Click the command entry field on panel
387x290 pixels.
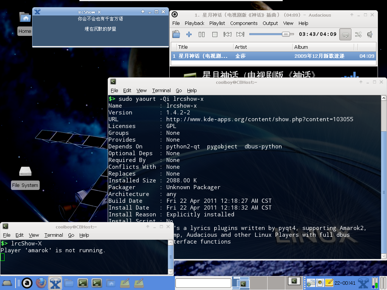coord(203,283)
